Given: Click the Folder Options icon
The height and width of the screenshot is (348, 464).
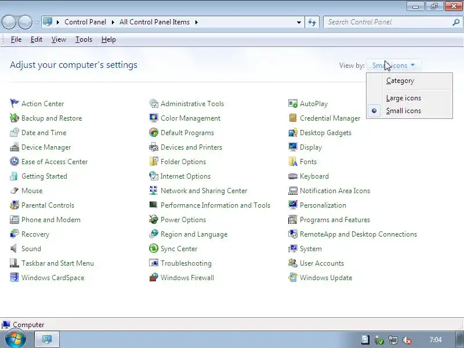Looking at the screenshot, I should [154, 161].
